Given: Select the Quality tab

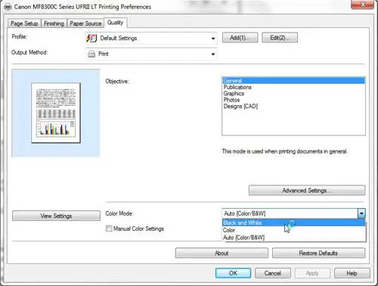Looking at the screenshot, I should click(116, 23).
